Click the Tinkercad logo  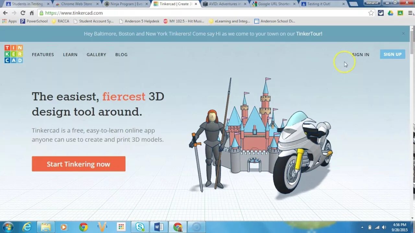click(14, 54)
